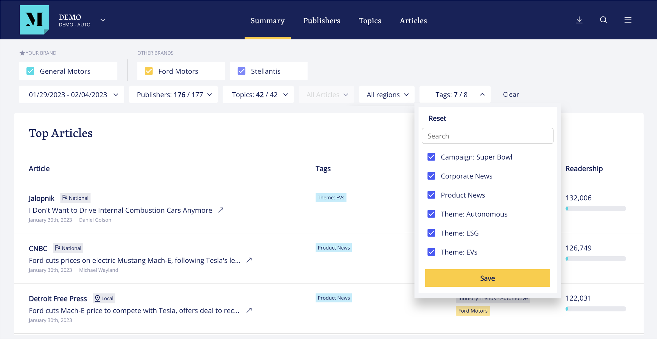This screenshot has width=657, height=339.
Task: Expand the Publishers 176/177 filter dropdown
Action: click(x=173, y=94)
